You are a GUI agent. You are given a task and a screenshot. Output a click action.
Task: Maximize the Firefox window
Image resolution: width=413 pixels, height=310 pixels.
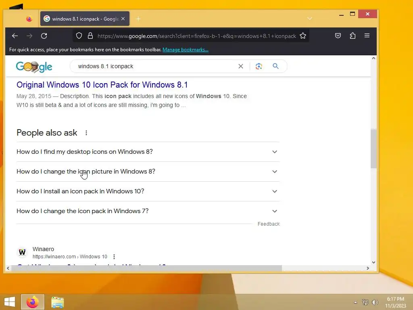tap(353, 14)
